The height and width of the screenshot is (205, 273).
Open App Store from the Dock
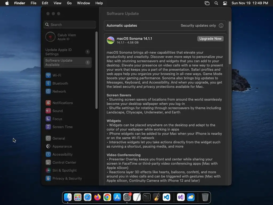117,197
